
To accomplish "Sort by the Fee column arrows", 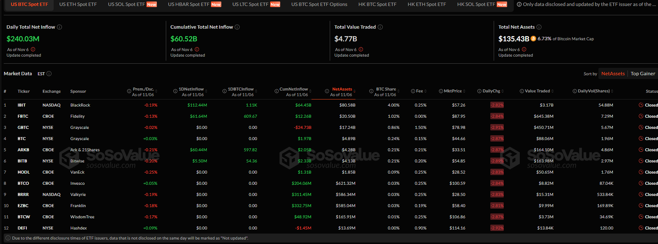I will click(426, 91).
